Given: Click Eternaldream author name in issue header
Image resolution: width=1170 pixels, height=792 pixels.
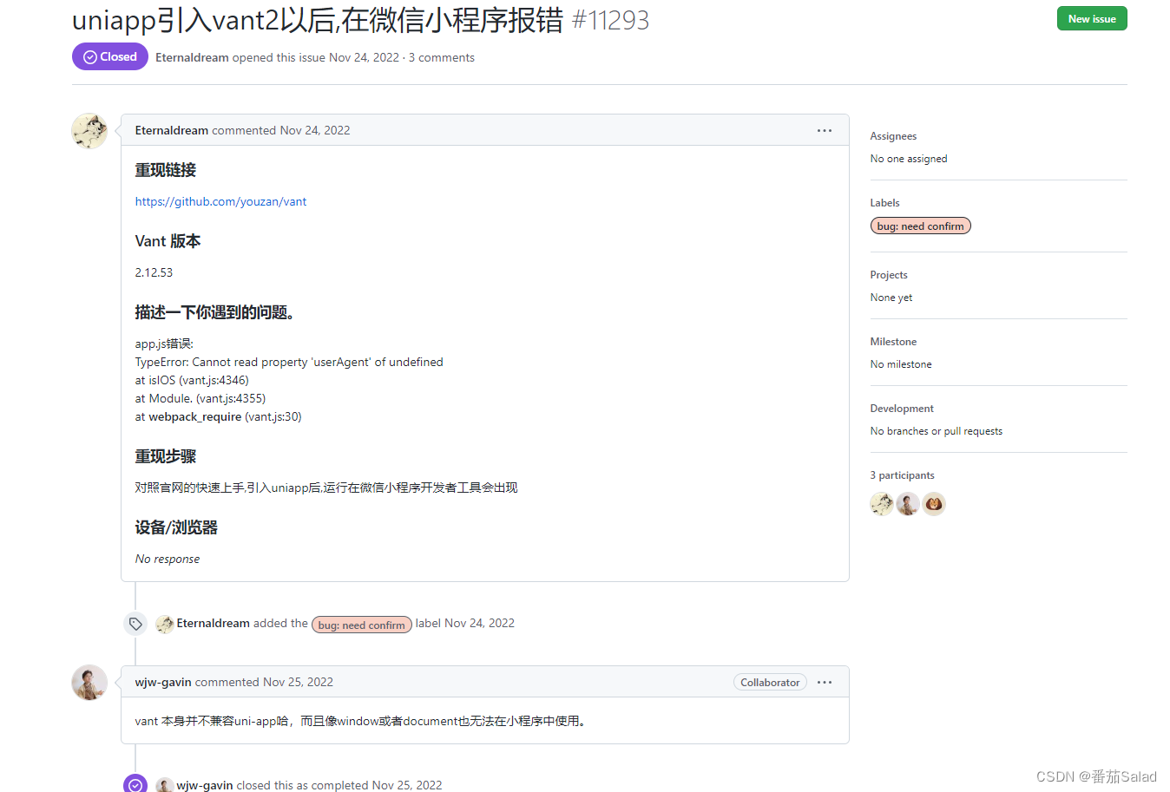Looking at the screenshot, I should click(x=192, y=57).
